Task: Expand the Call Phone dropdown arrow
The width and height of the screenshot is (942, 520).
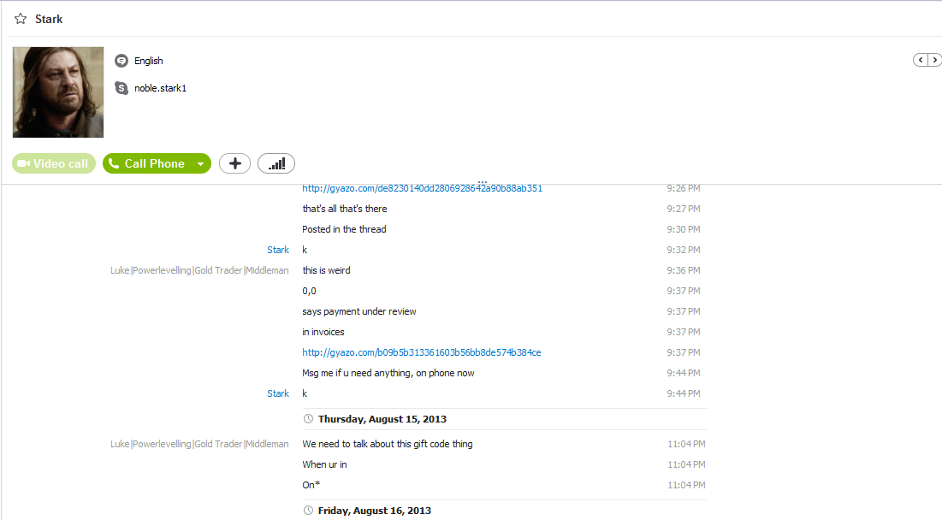Action: pos(201,163)
